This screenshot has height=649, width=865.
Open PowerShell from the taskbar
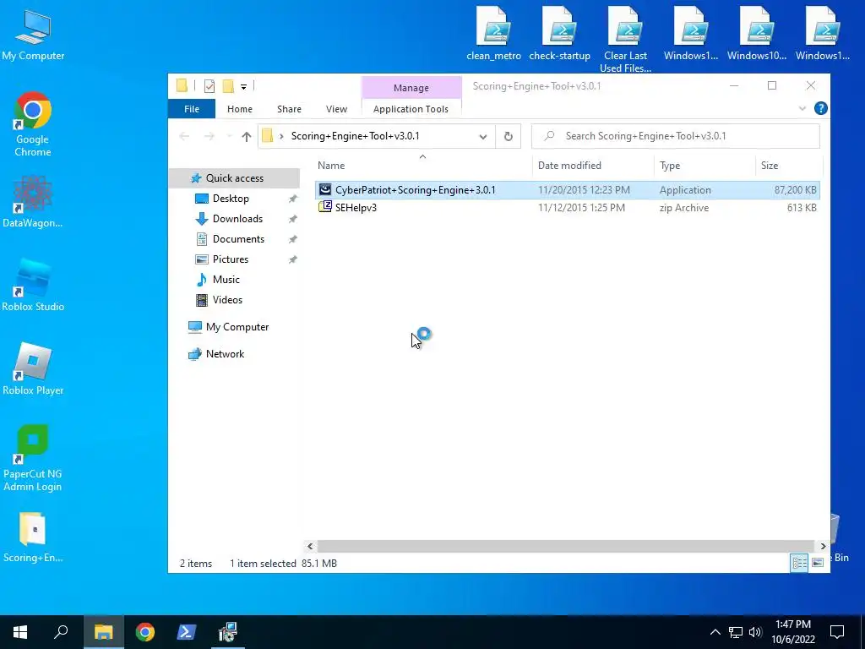click(186, 632)
